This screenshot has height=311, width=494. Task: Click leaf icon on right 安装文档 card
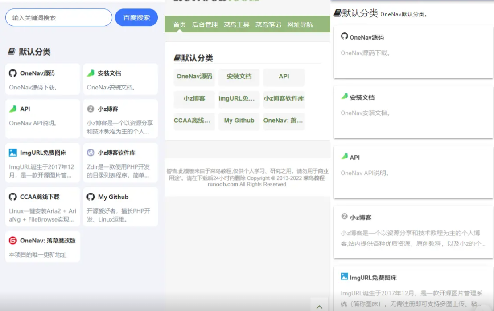pyautogui.click(x=344, y=96)
